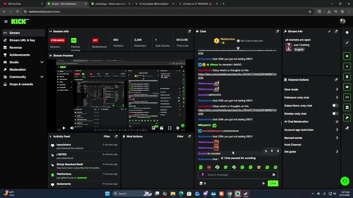Screen dimensions: 353x198
Task: Pop out the Mod Actions panel
Action: [x=189, y=136]
